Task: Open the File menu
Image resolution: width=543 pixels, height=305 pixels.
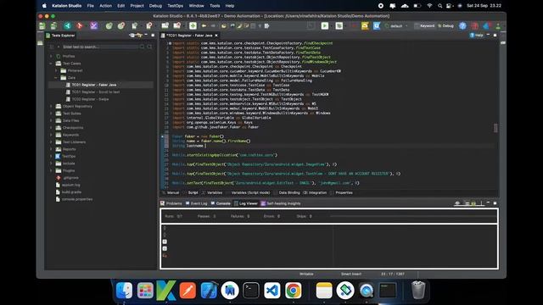Action: pos(91,6)
